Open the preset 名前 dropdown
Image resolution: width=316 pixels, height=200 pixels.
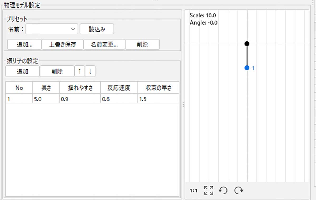52,29
